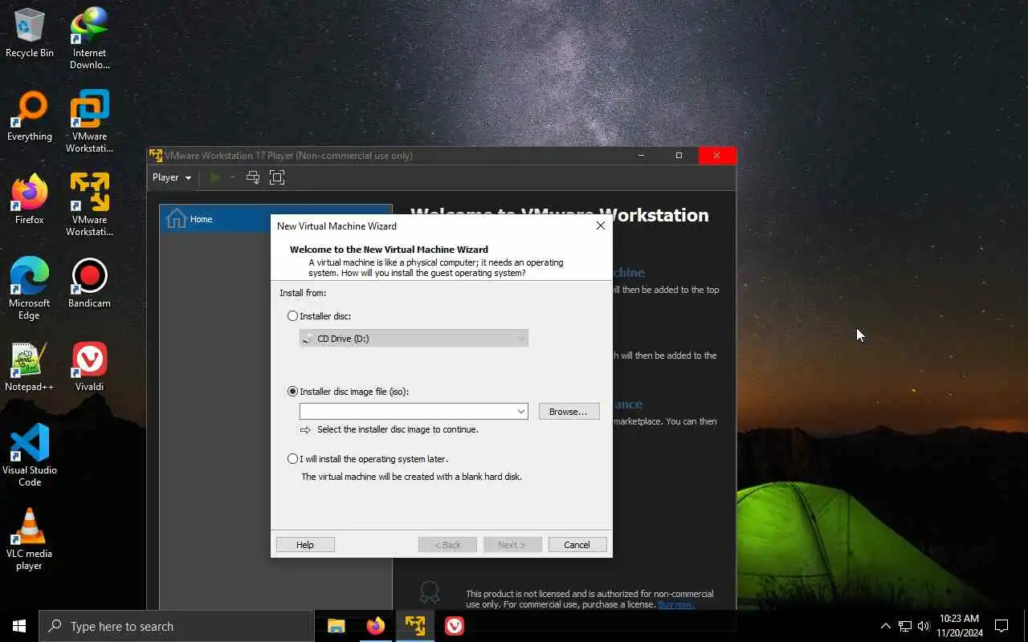Select Visual Studio Code desktop icon
The width and height of the screenshot is (1028, 642).
click(x=30, y=456)
